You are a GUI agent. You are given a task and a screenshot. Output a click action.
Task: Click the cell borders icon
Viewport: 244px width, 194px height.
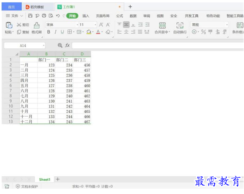point(69,32)
